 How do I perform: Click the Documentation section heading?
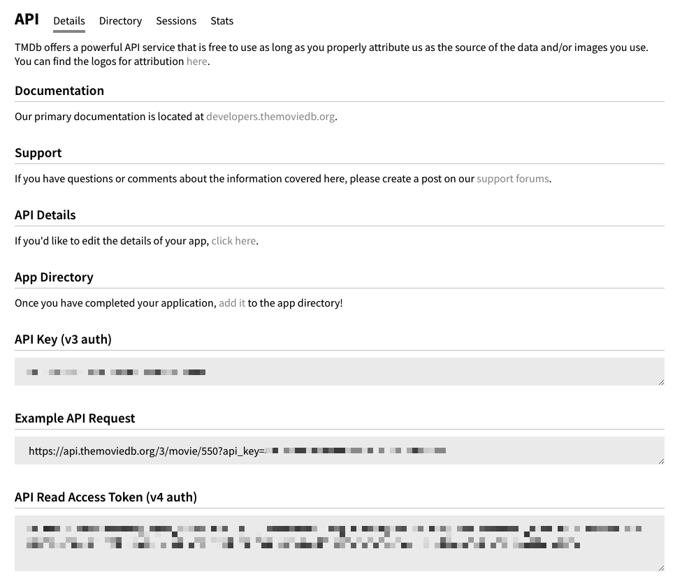coord(59,91)
